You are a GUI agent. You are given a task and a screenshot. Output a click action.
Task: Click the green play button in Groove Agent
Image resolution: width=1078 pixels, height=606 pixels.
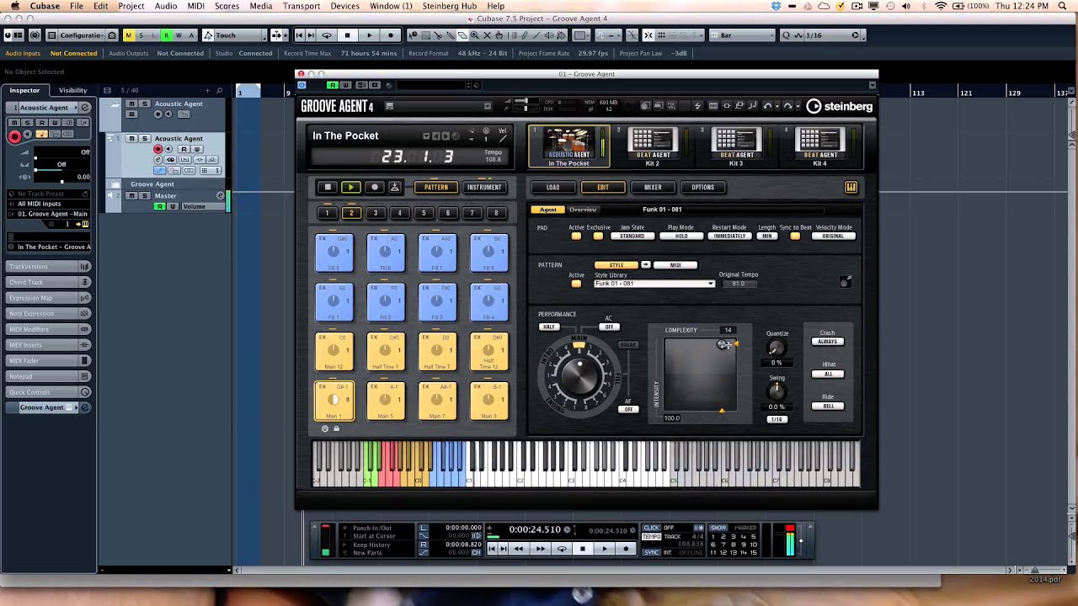click(351, 187)
